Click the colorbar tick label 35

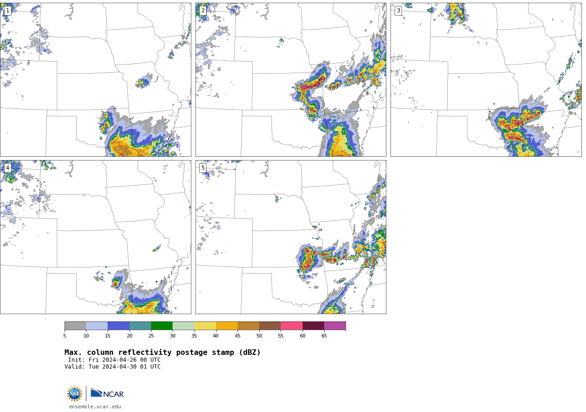point(194,336)
